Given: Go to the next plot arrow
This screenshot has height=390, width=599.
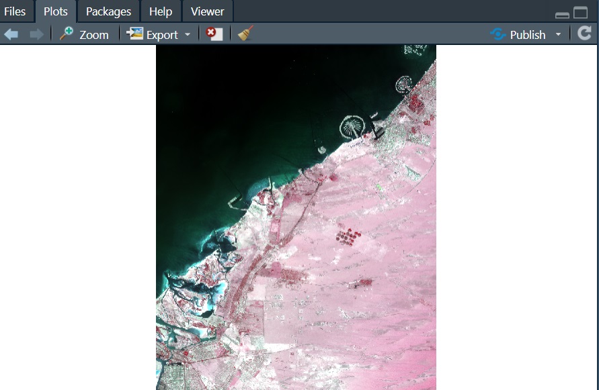Looking at the screenshot, I should pos(36,34).
